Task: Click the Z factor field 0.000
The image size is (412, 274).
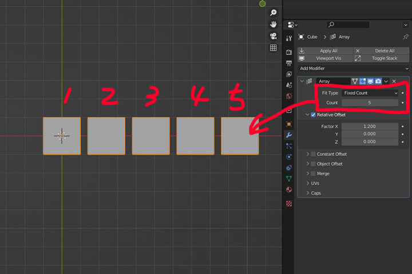Action: 370,142
